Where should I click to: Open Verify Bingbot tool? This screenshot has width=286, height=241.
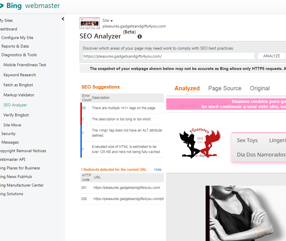[x=16, y=115]
